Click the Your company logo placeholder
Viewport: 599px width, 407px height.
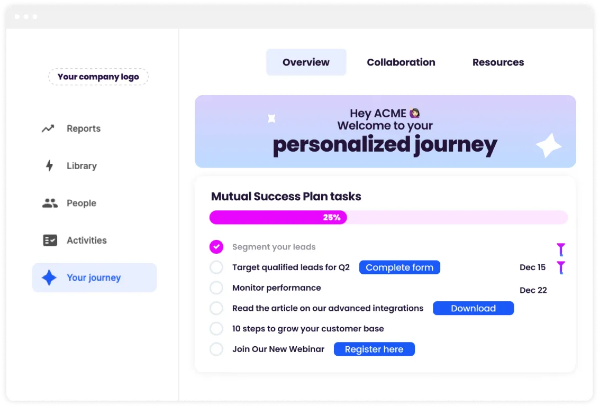pos(98,77)
